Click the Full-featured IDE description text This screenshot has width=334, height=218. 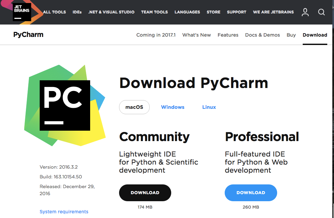(256, 162)
